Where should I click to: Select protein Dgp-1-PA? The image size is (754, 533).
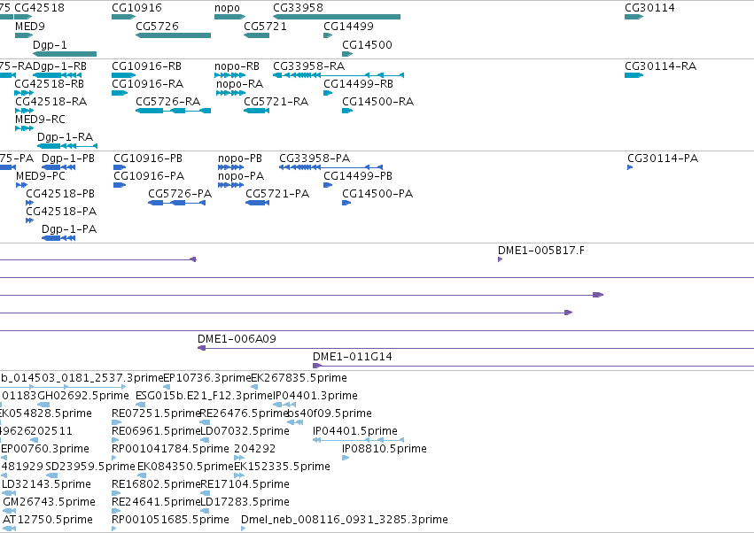58,238
